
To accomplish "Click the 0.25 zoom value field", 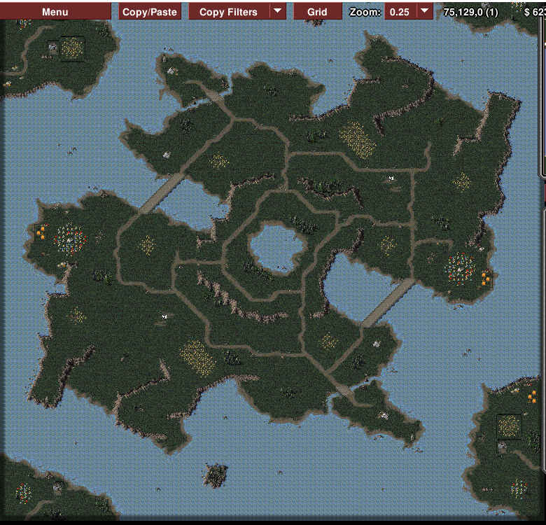I will 400,12.
